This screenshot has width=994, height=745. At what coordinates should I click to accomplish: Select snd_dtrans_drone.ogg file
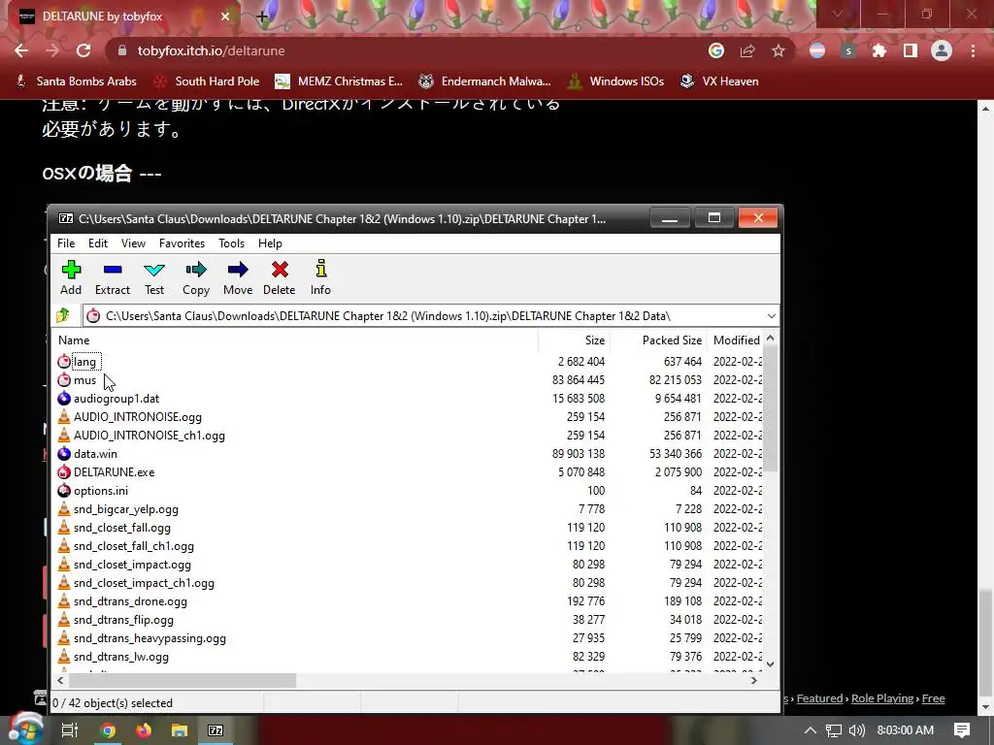[x=130, y=600]
